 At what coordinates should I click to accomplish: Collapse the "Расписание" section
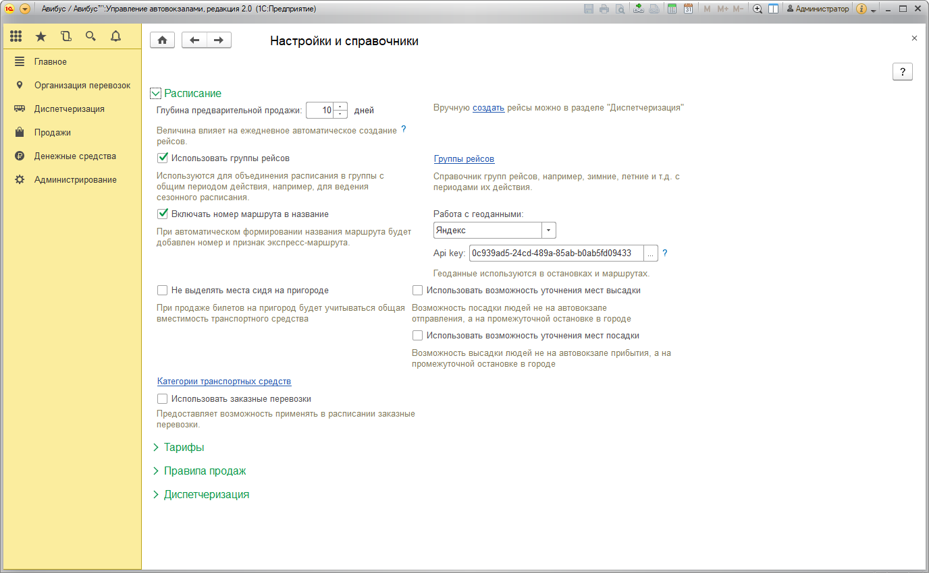(x=156, y=94)
